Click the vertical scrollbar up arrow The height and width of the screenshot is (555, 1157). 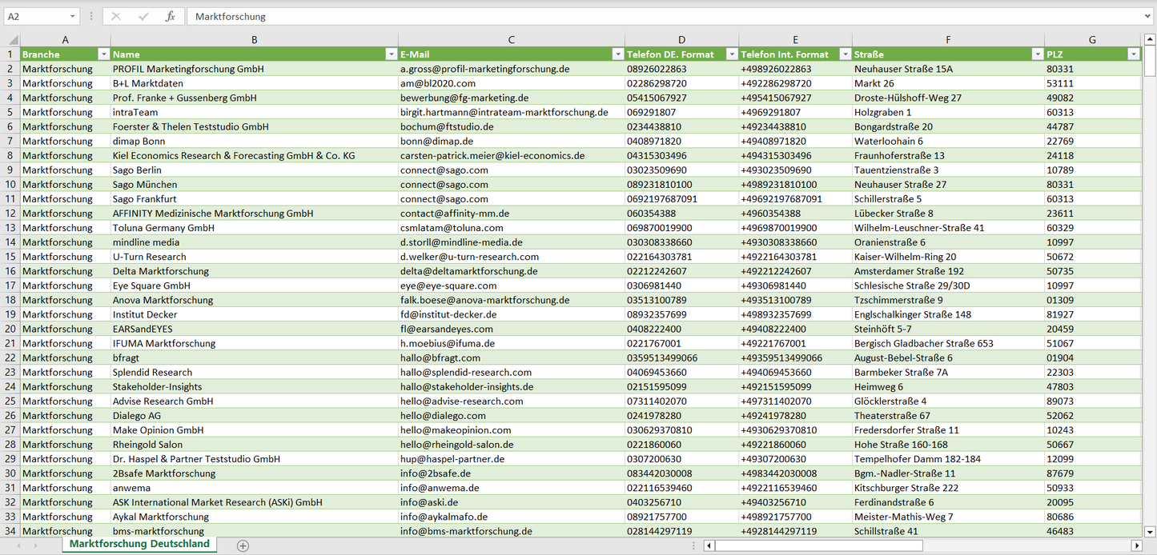click(1151, 39)
